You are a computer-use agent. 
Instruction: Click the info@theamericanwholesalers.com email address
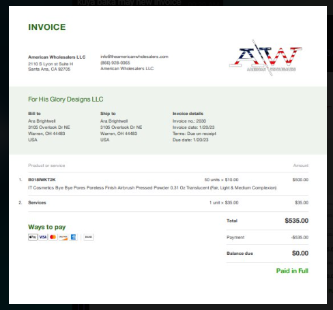pyautogui.click(x=134, y=57)
